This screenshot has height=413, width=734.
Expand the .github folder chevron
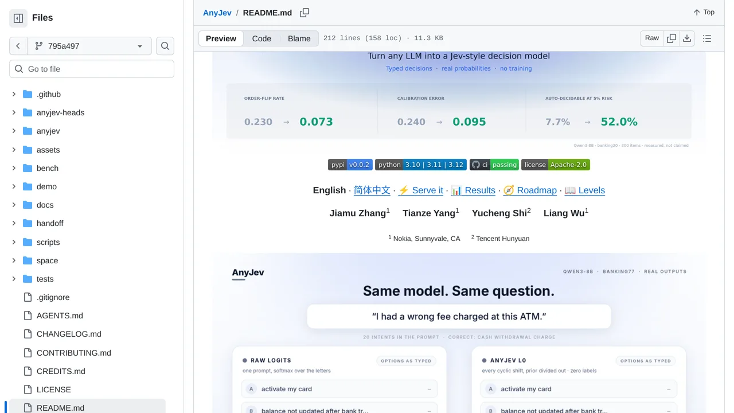pos(14,94)
